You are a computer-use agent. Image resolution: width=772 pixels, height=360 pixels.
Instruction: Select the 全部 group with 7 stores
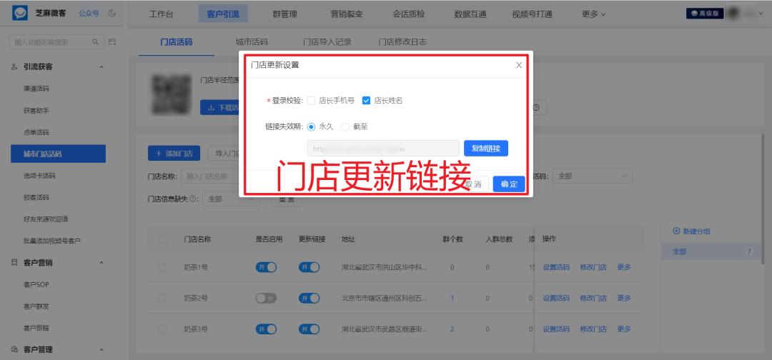pyautogui.click(x=712, y=251)
